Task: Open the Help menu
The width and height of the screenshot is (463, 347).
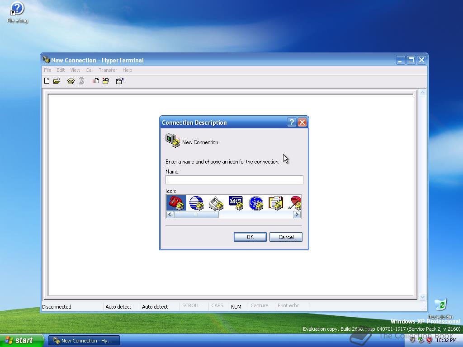Action: pos(127,70)
